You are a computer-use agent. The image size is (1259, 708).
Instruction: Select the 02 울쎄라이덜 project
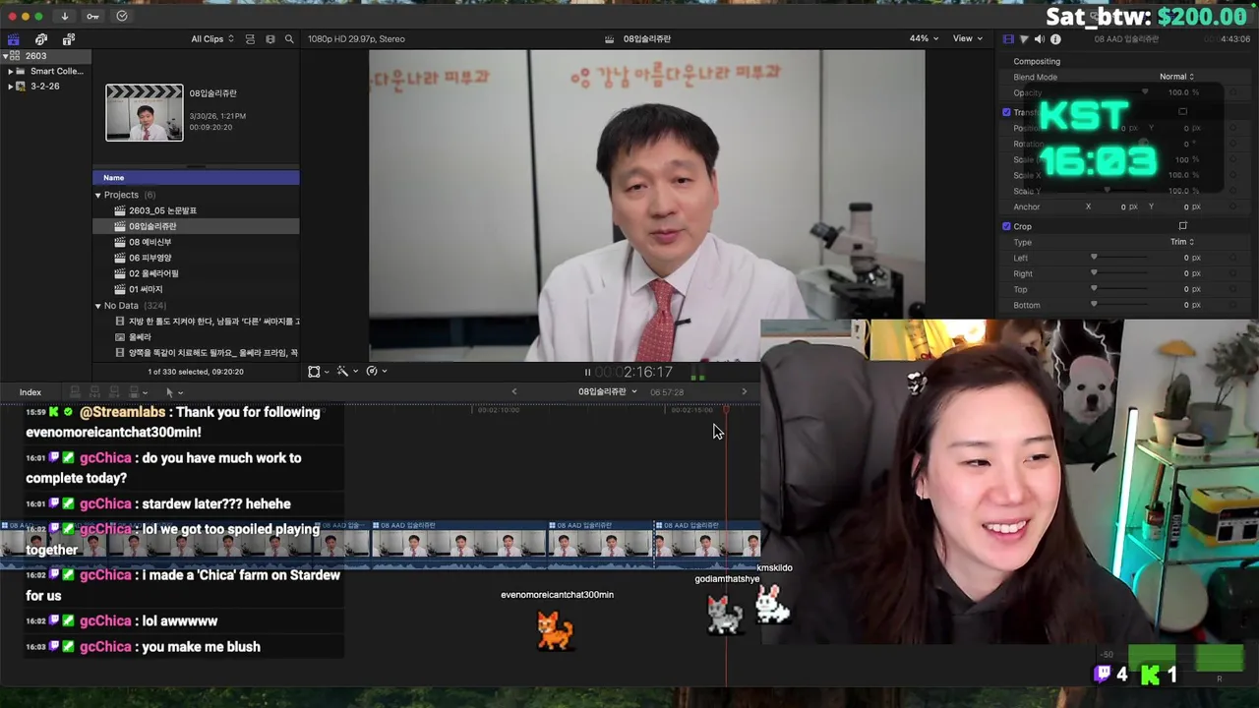coord(196,273)
